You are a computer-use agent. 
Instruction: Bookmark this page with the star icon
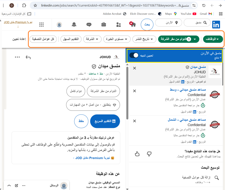point(35,5)
